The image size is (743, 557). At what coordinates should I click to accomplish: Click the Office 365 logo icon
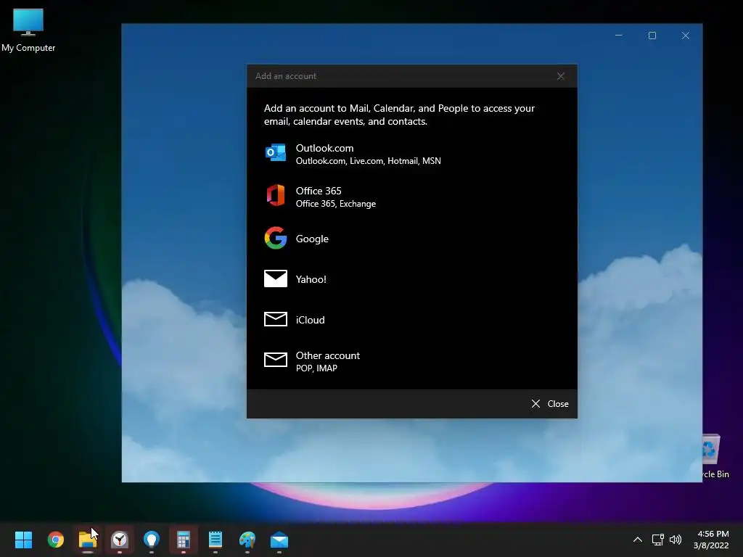pyautogui.click(x=275, y=195)
